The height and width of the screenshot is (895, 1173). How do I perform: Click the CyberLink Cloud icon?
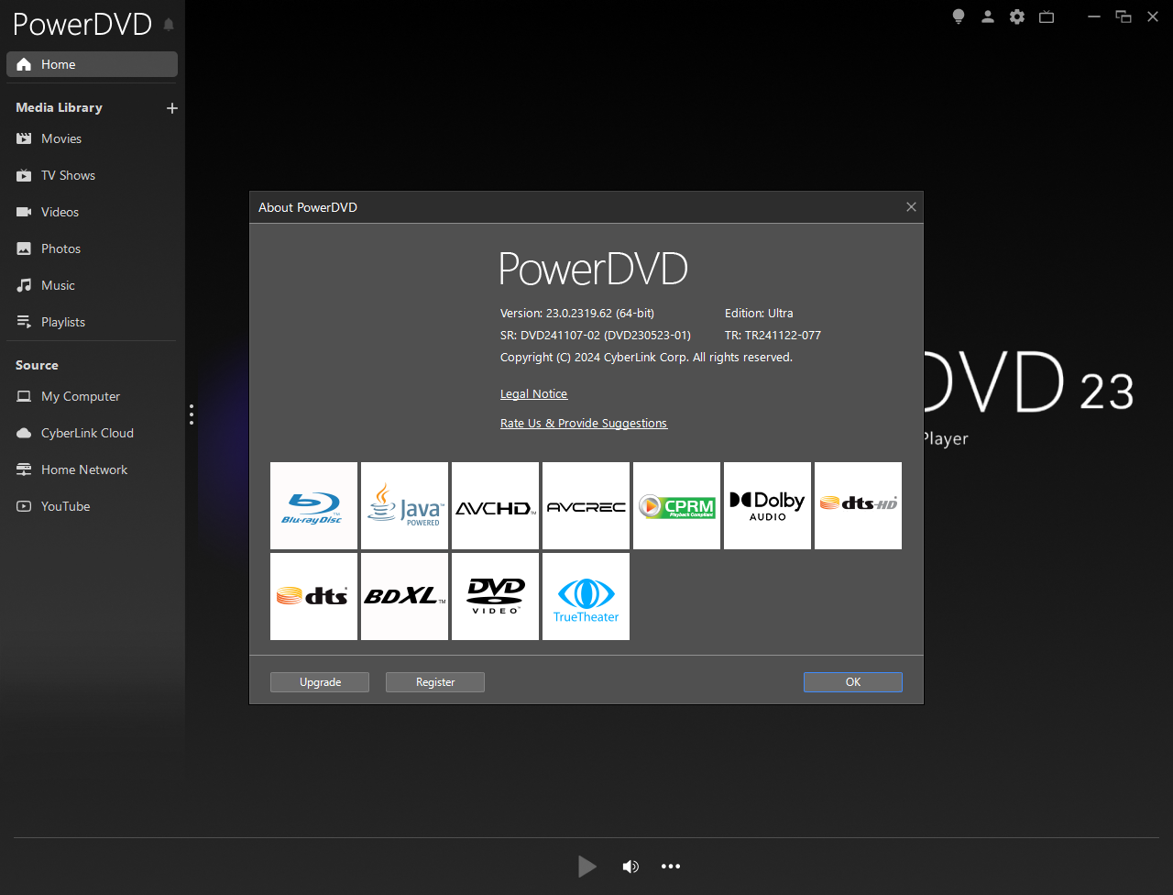(24, 433)
